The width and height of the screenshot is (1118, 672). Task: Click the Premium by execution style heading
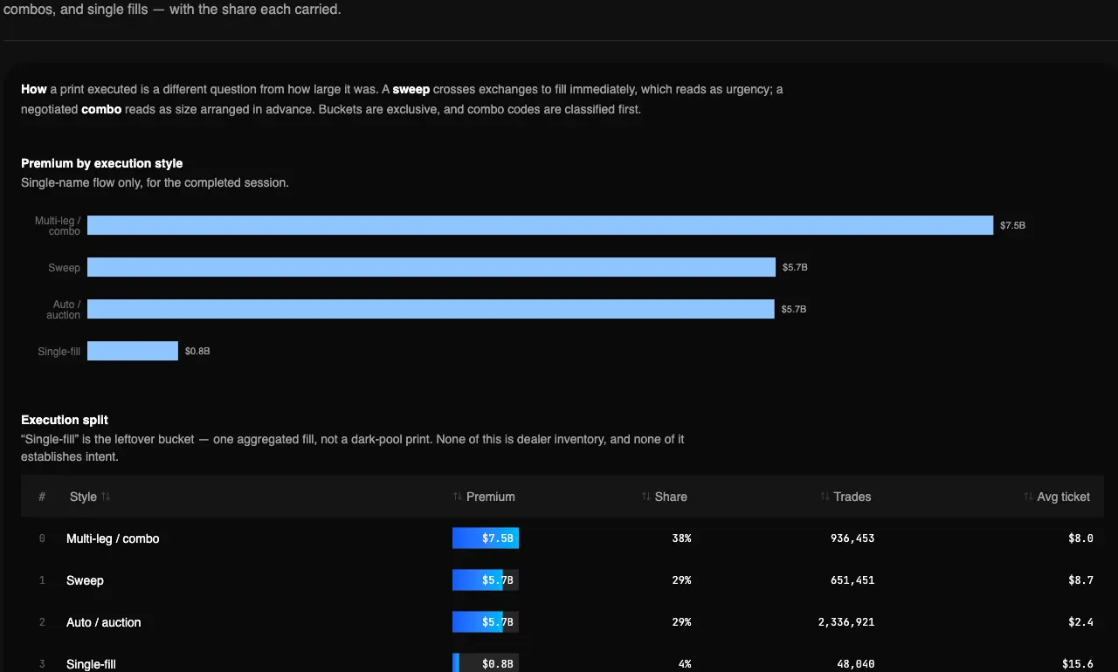[102, 163]
